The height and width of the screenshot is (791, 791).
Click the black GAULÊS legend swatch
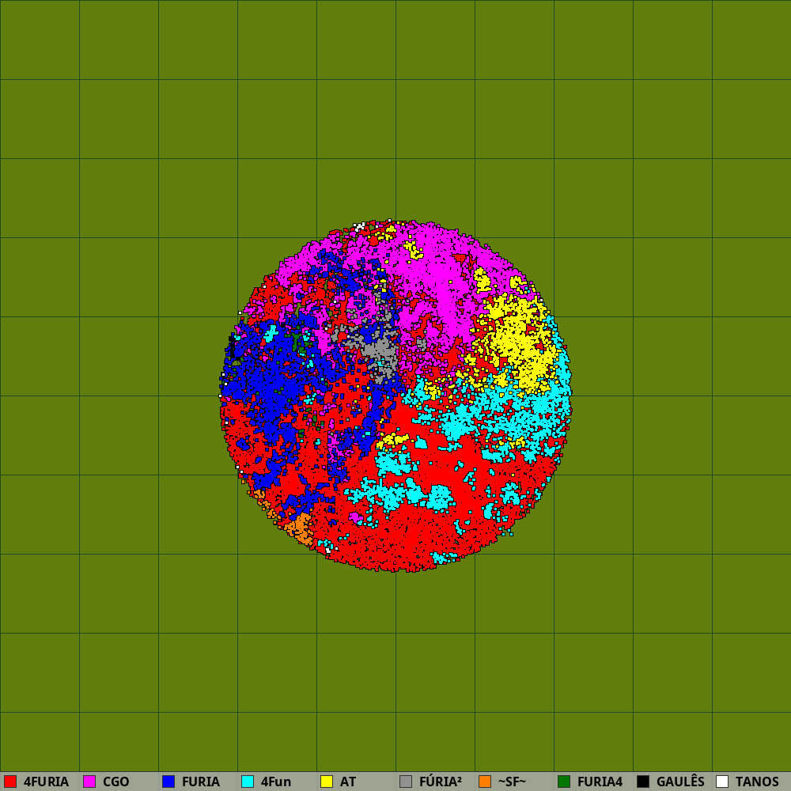(643, 782)
